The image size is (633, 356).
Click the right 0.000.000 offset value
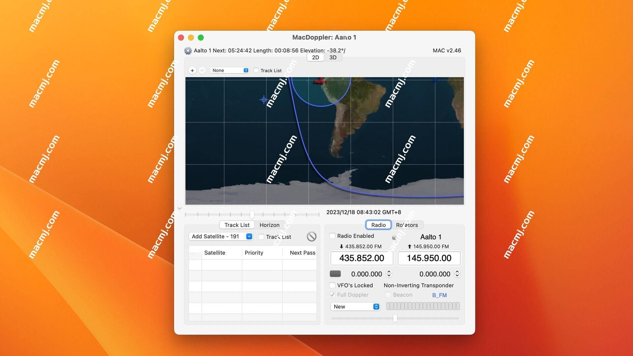pyautogui.click(x=435, y=274)
